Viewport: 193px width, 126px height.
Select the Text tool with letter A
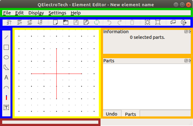point(6,77)
